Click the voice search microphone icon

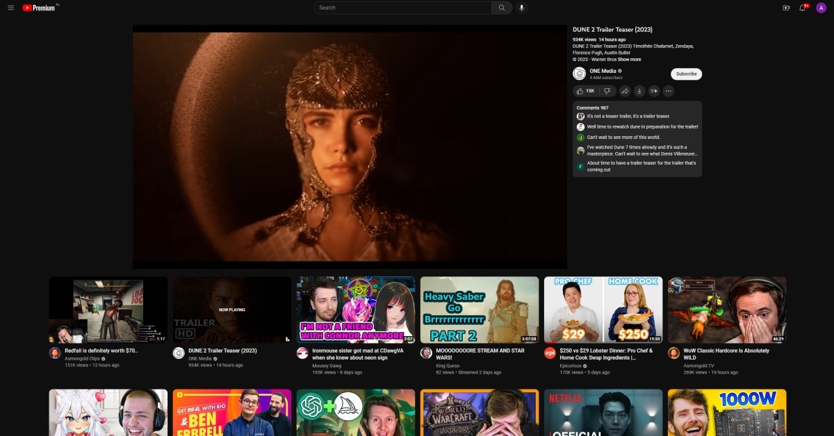(521, 8)
